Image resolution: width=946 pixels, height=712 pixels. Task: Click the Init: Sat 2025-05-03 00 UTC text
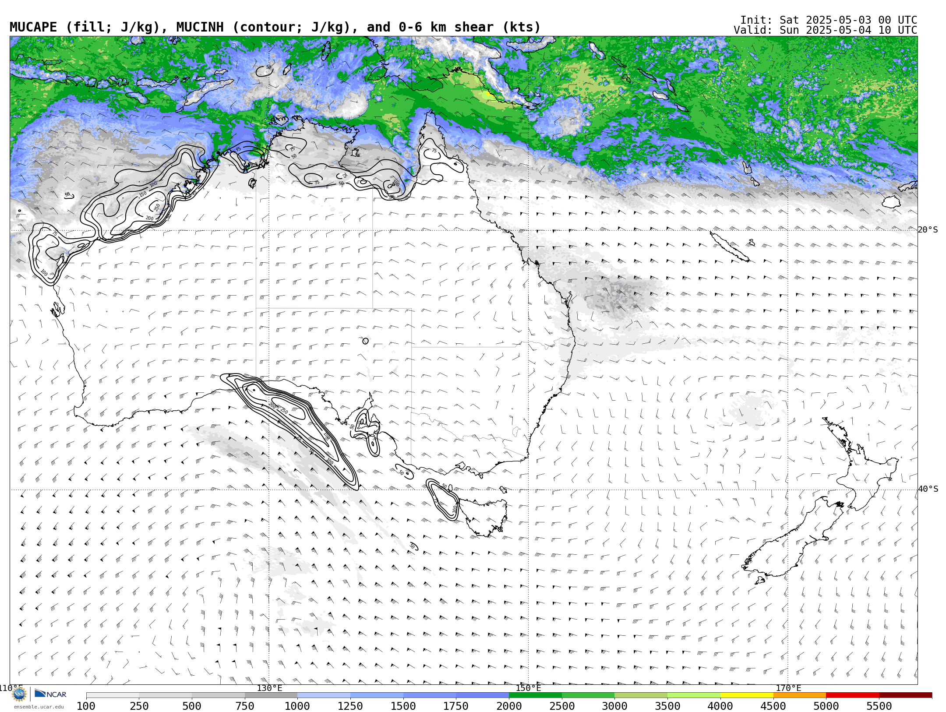(829, 20)
